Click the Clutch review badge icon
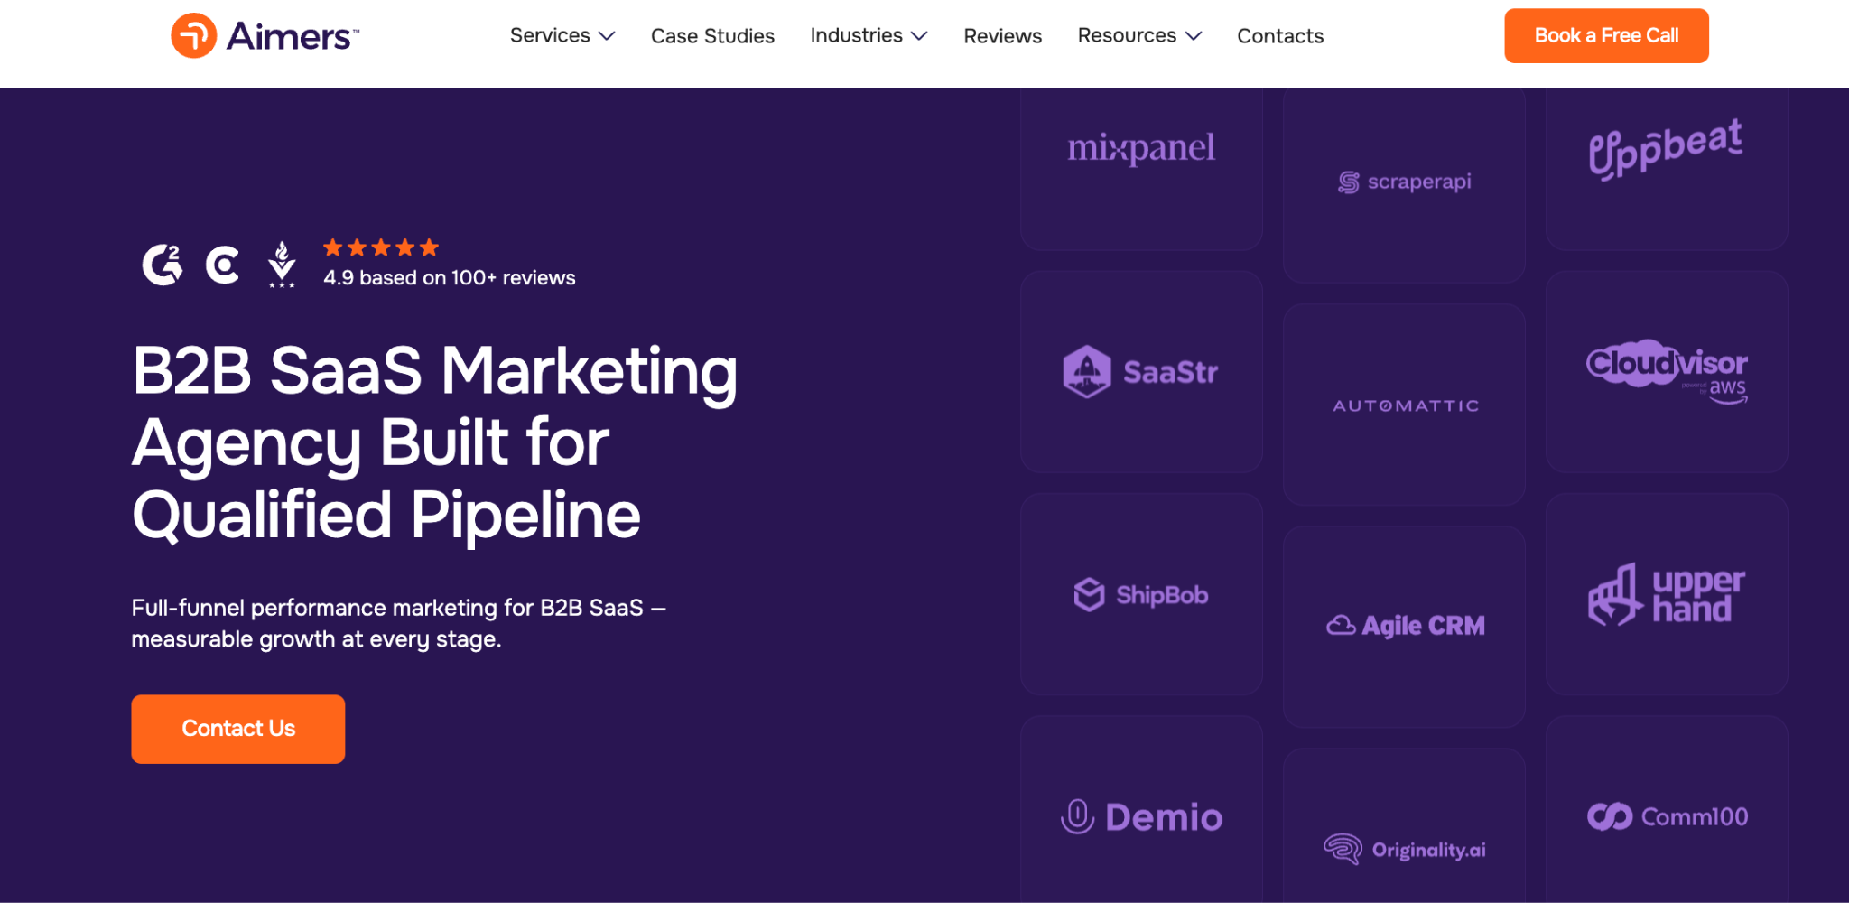 click(x=222, y=265)
